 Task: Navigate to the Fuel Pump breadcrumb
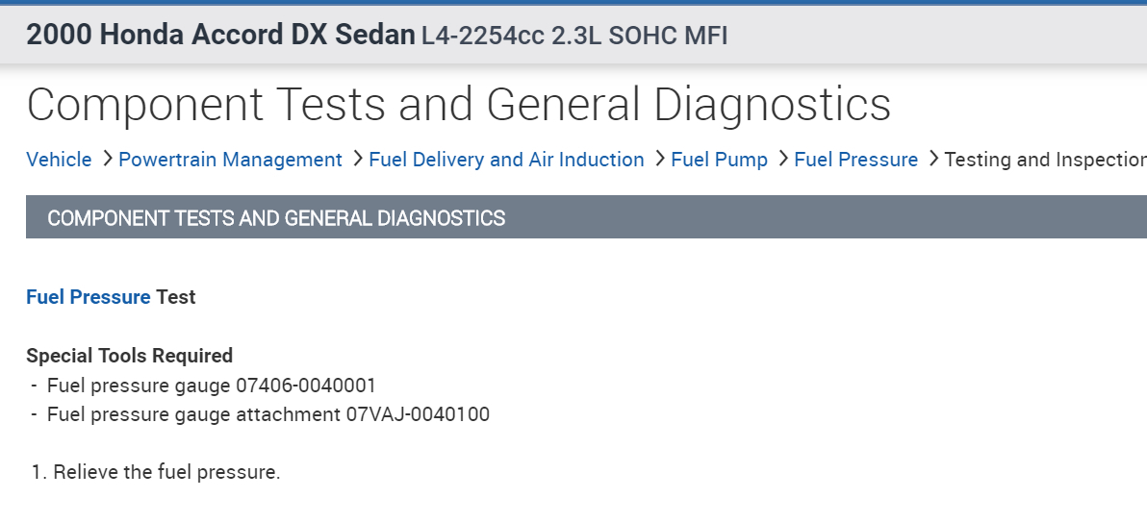pyautogui.click(x=719, y=160)
